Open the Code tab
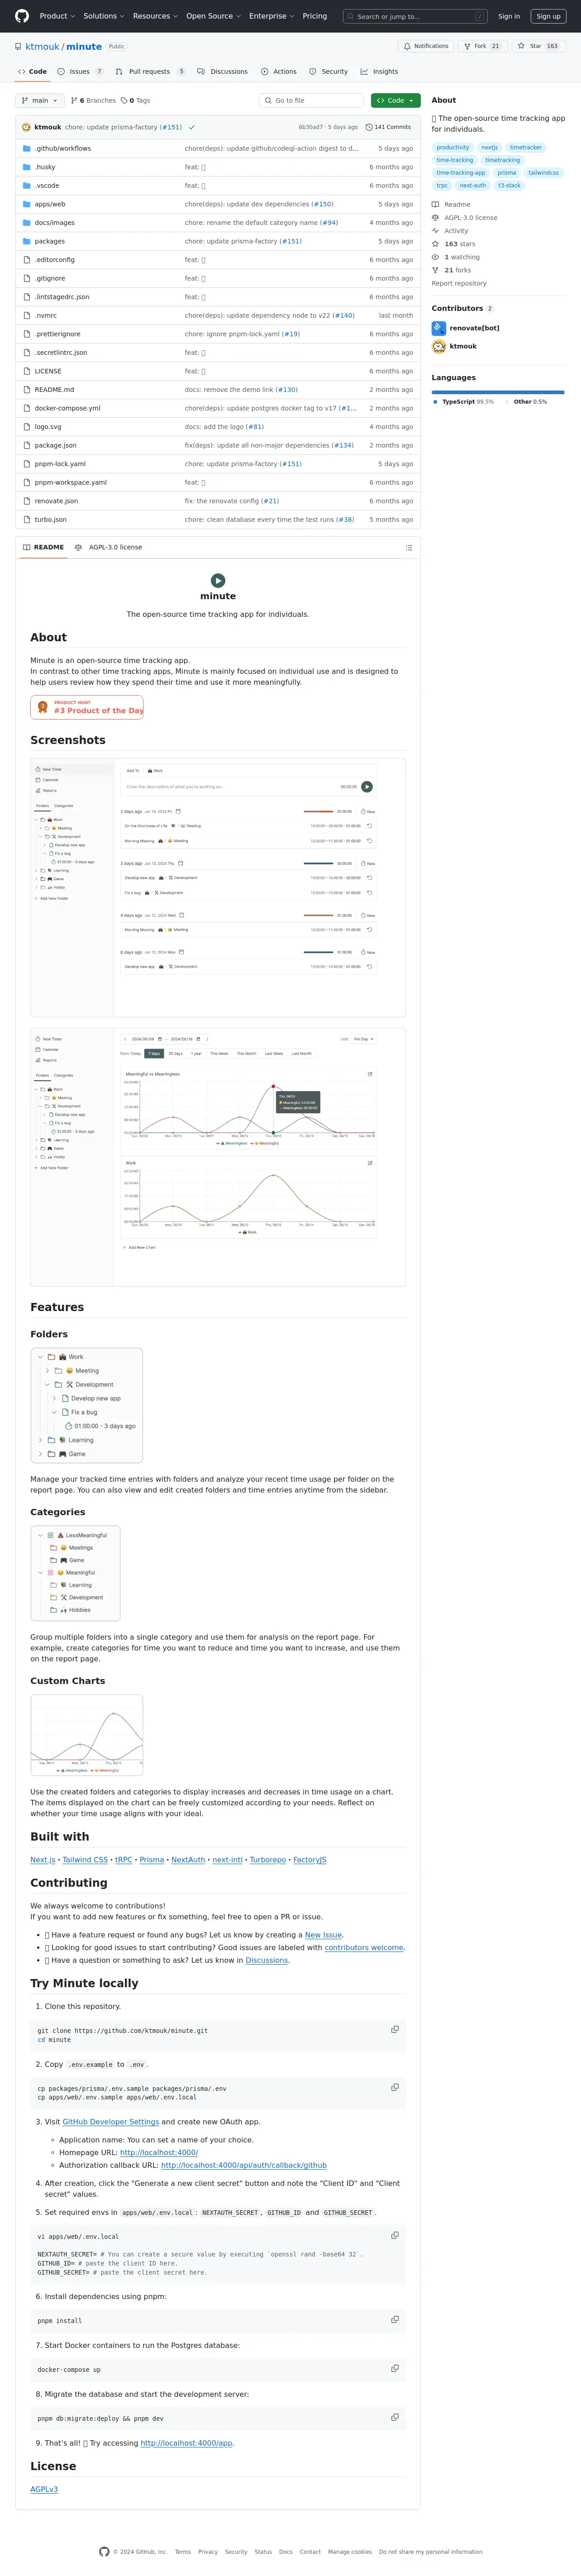581x2576 pixels. 33,72
